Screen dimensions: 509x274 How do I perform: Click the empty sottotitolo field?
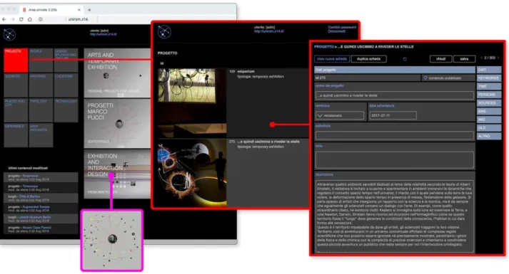394,135
